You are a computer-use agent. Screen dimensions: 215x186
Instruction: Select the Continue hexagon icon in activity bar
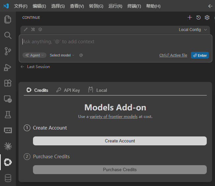click(8, 162)
